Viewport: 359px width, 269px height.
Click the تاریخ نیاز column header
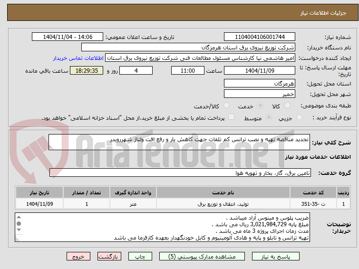(39, 192)
